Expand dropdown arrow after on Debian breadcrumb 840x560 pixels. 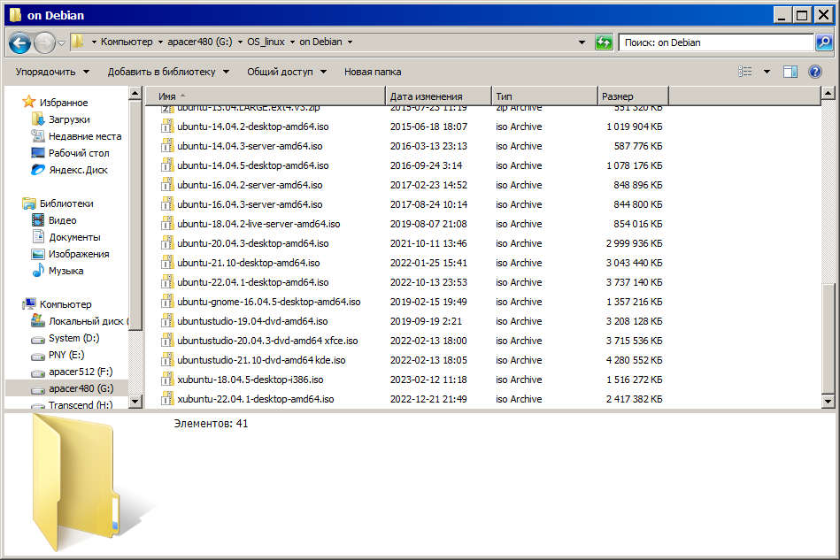pyautogui.click(x=350, y=42)
